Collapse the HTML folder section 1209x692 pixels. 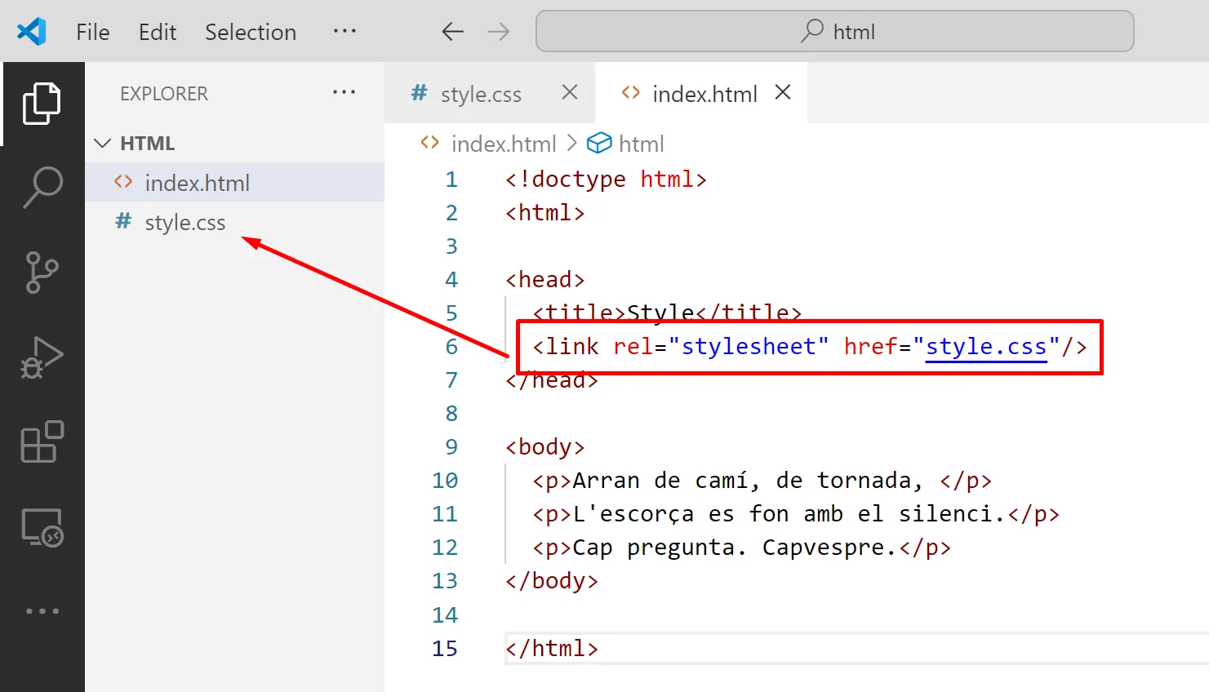103,144
